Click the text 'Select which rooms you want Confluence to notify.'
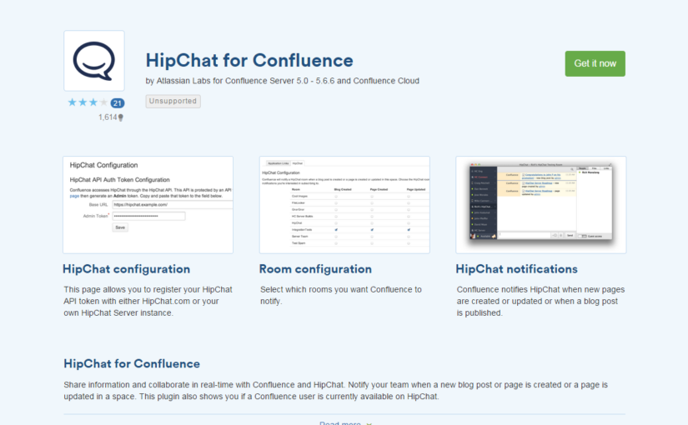Screen dimensions: 688x425 point(341,295)
